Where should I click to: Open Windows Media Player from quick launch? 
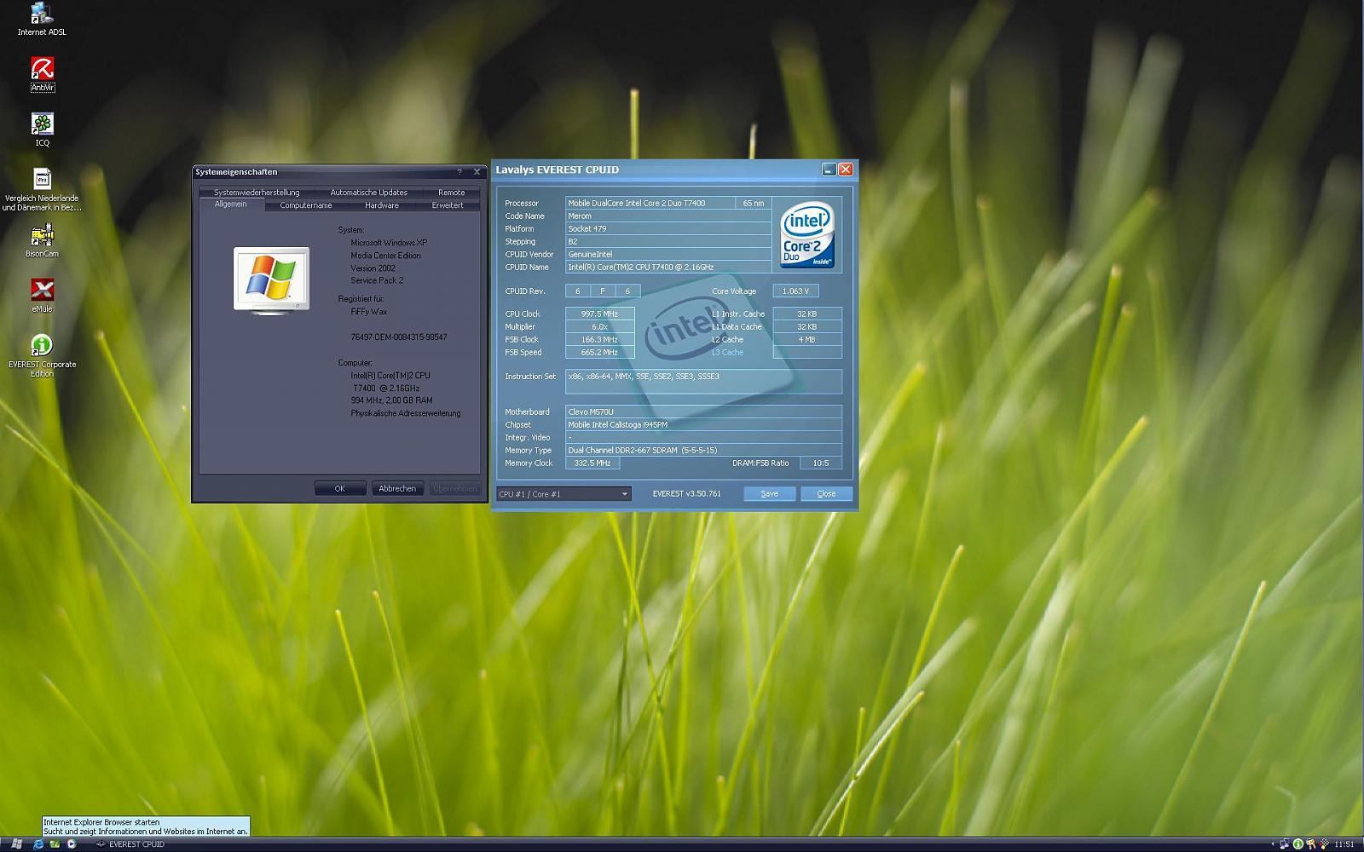pos(72,844)
